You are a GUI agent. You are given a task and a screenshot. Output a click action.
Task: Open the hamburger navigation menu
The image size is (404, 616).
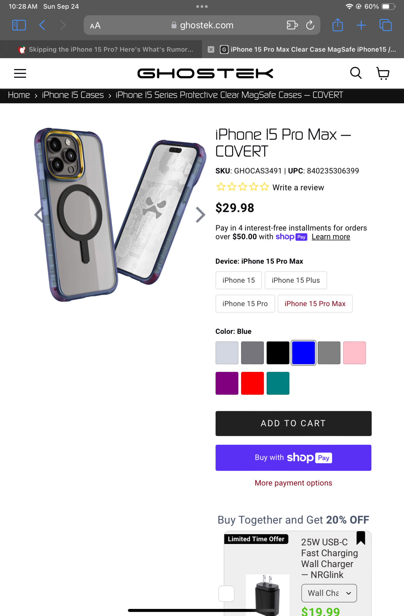click(20, 73)
